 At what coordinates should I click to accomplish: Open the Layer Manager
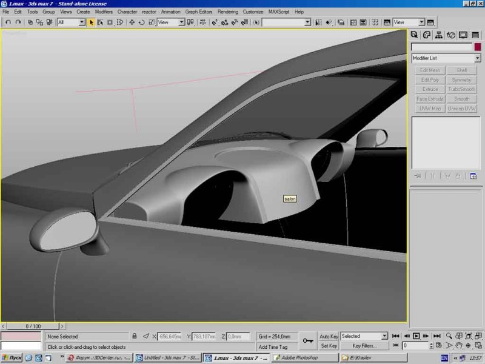click(341, 22)
